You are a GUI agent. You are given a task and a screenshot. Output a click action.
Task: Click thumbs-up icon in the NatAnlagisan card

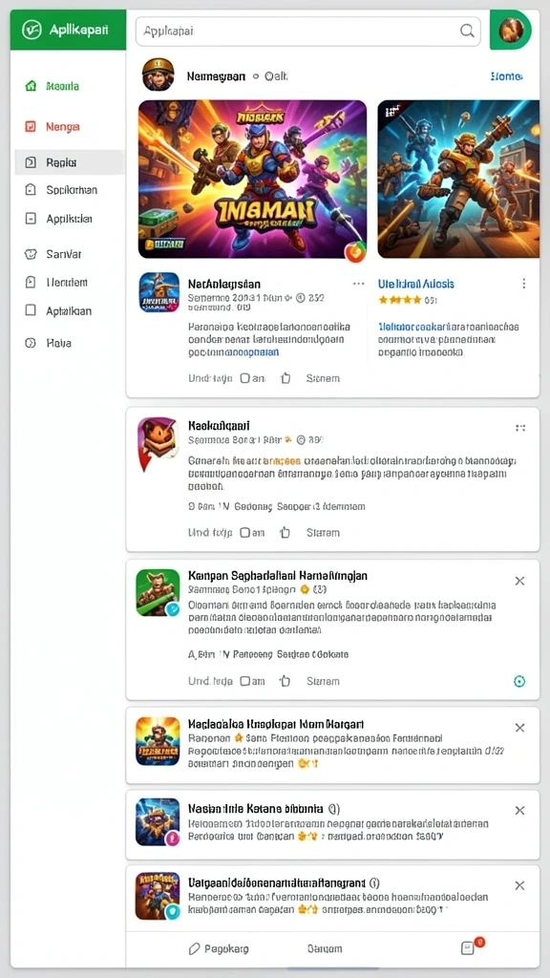286,378
